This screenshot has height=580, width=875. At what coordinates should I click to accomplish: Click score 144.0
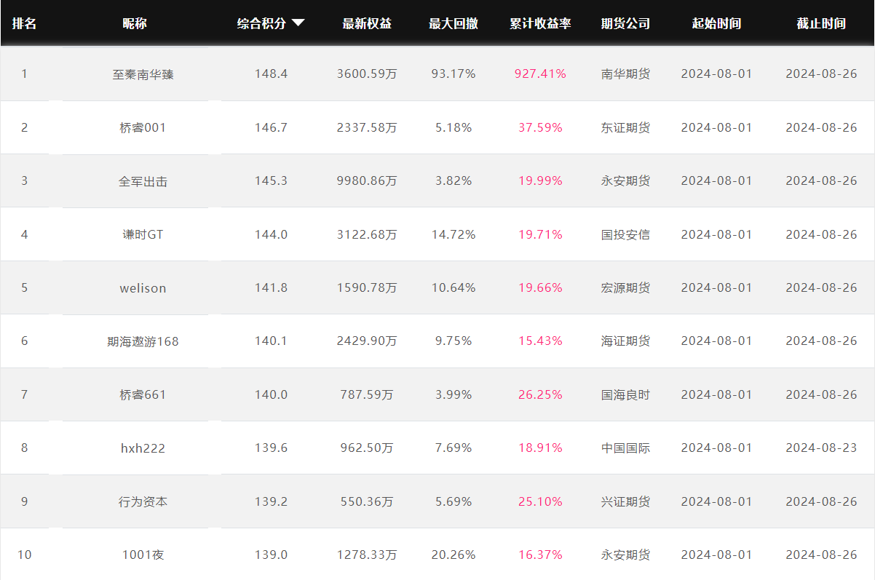point(271,234)
